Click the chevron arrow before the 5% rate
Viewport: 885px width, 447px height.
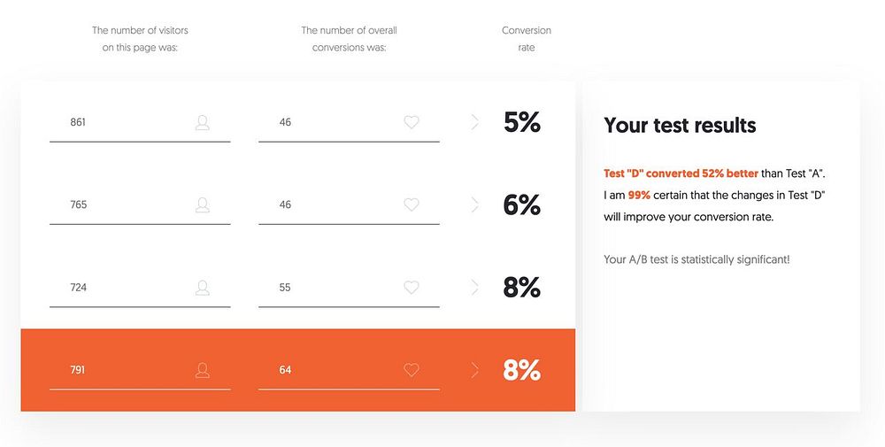475,123
